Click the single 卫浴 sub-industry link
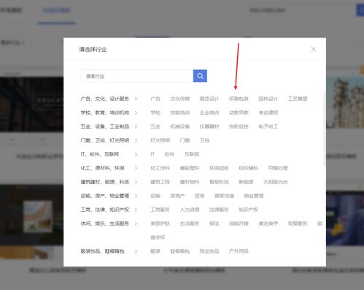Viewport: 364px width, 290px height. [x=204, y=140]
